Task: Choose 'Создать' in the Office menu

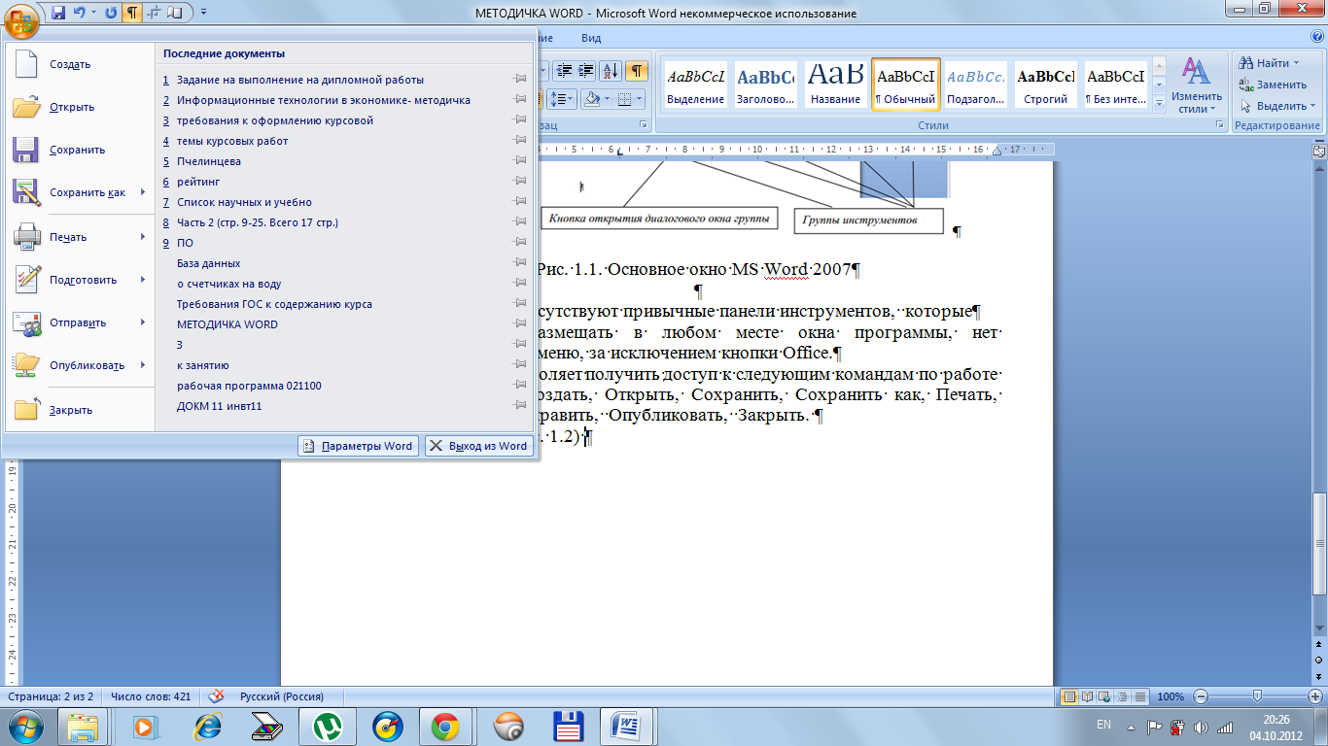Action: tap(78, 64)
